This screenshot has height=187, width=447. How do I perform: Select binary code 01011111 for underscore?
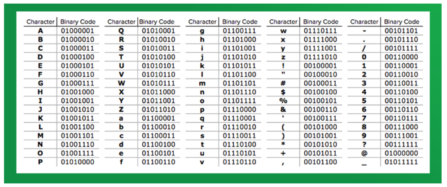pos(401,162)
